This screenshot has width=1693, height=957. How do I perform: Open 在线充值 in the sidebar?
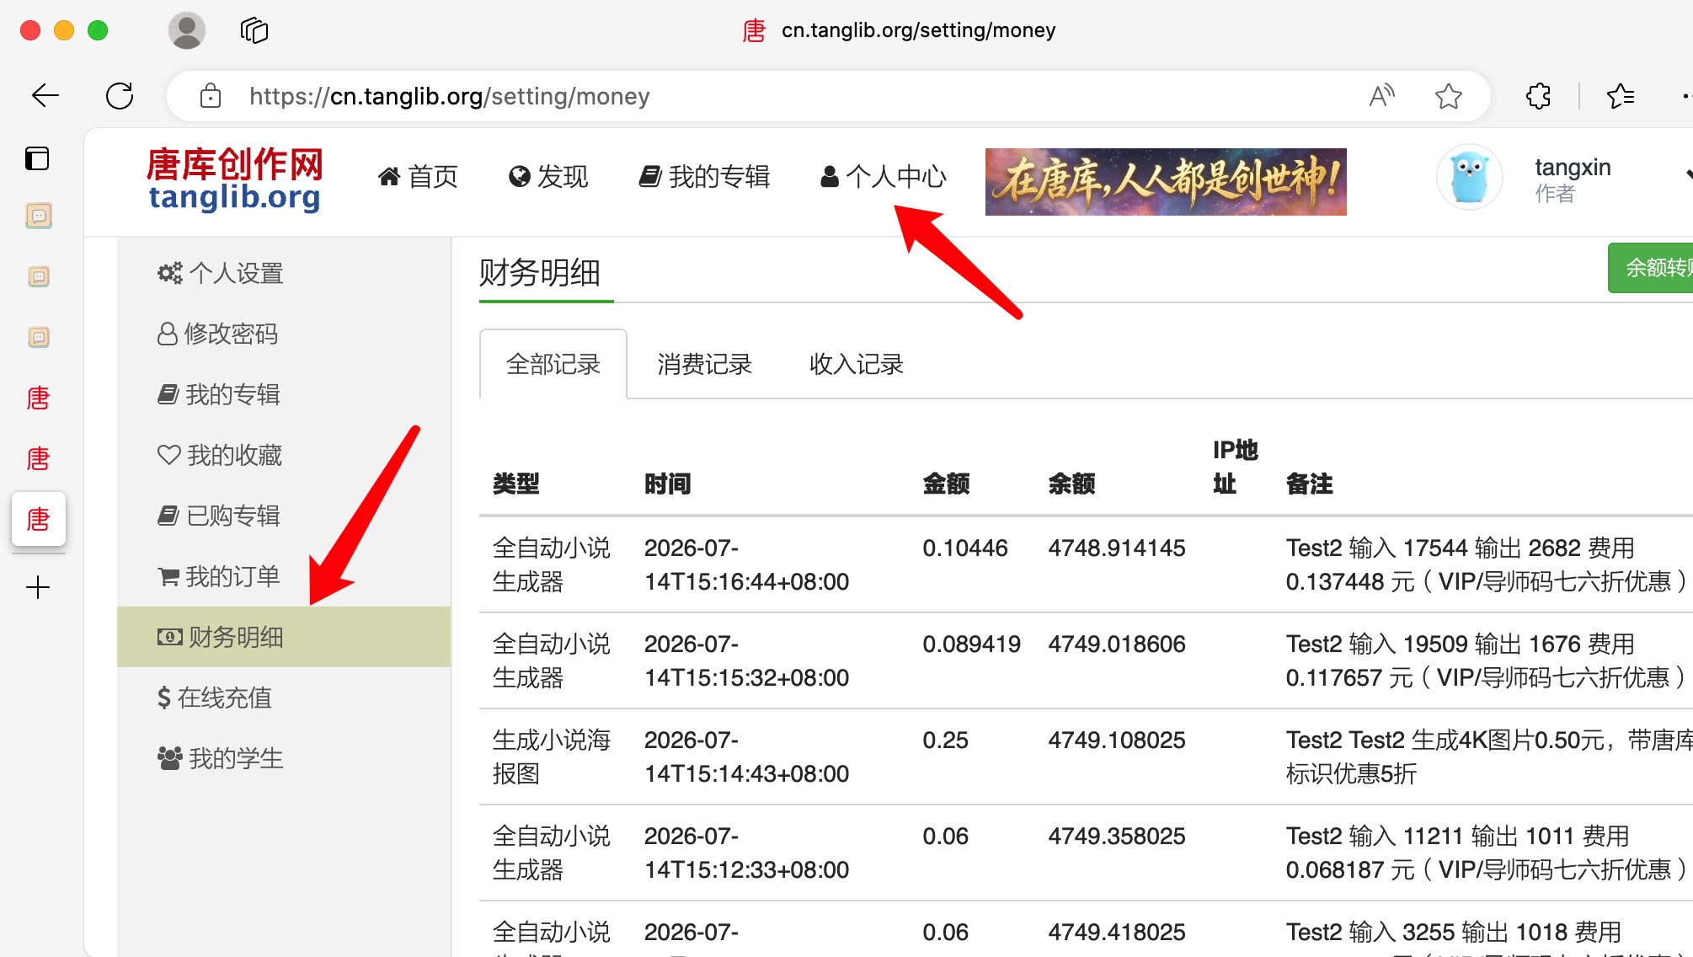pyautogui.click(x=215, y=698)
